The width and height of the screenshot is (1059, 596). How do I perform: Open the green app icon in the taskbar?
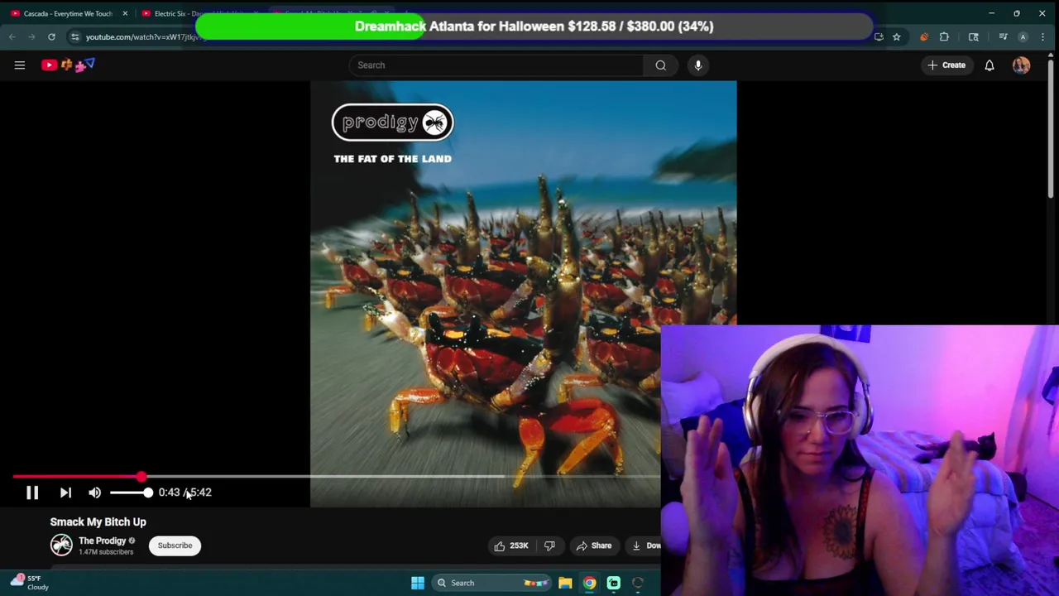[614, 583]
